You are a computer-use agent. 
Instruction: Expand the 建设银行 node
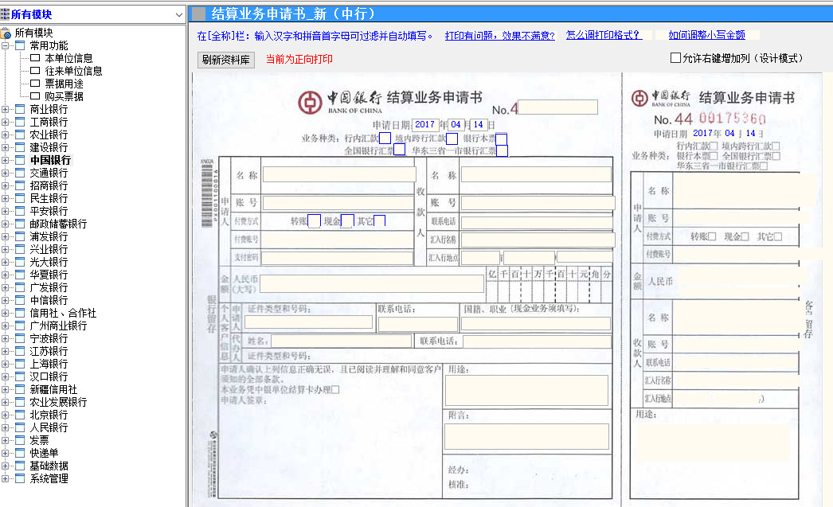pyautogui.click(x=6, y=147)
